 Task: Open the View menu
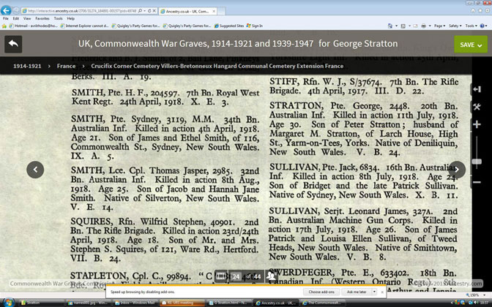(27, 18)
